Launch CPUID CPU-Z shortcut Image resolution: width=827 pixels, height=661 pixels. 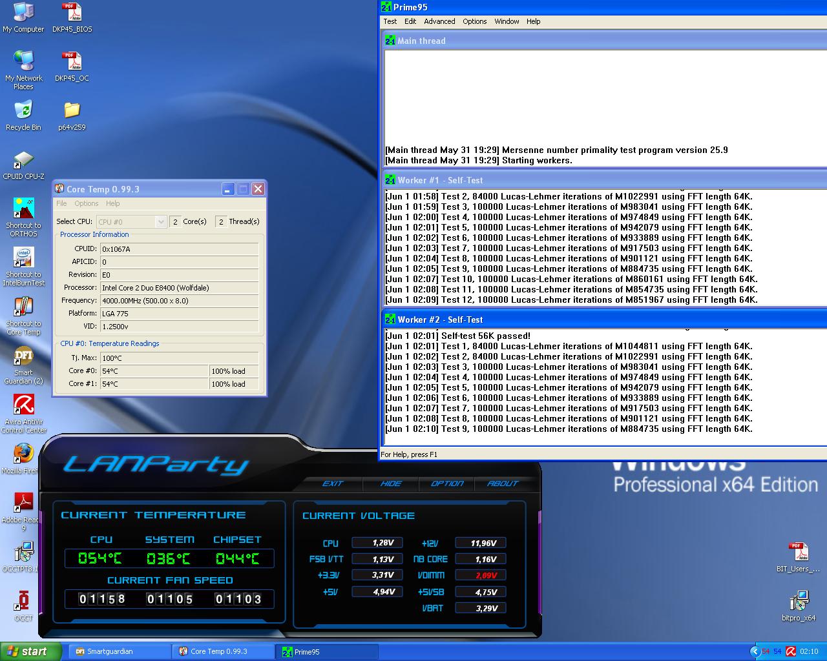tap(23, 165)
